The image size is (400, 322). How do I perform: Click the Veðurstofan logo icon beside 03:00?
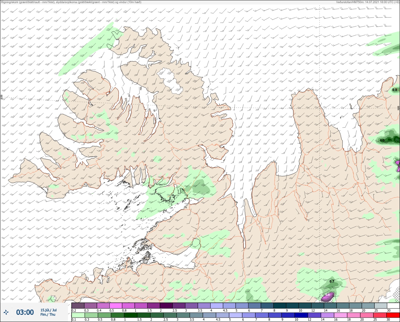(6, 312)
